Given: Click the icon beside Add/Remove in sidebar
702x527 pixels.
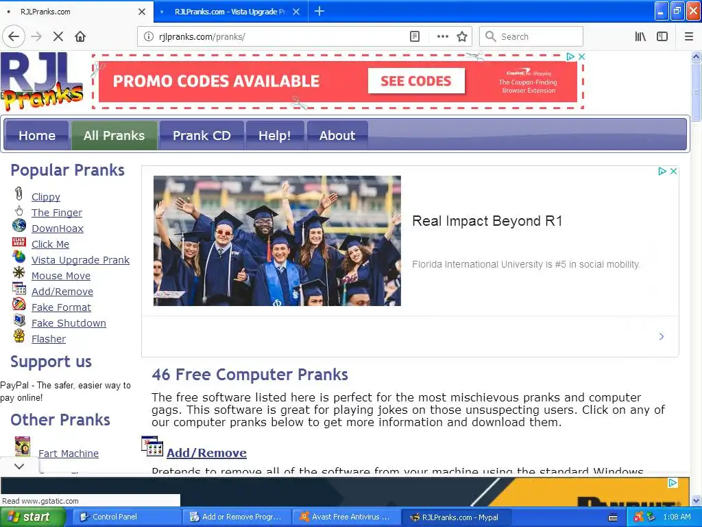Looking at the screenshot, I should coord(19,288).
